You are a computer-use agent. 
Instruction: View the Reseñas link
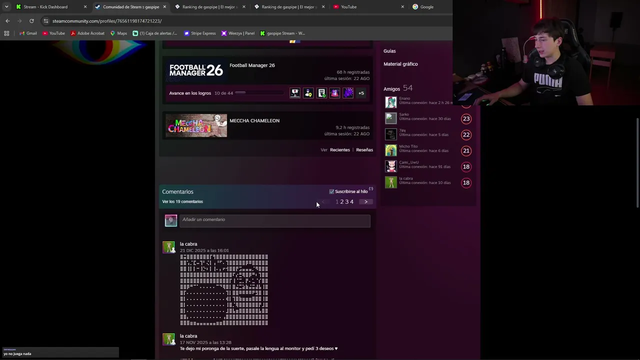click(x=364, y=150)
